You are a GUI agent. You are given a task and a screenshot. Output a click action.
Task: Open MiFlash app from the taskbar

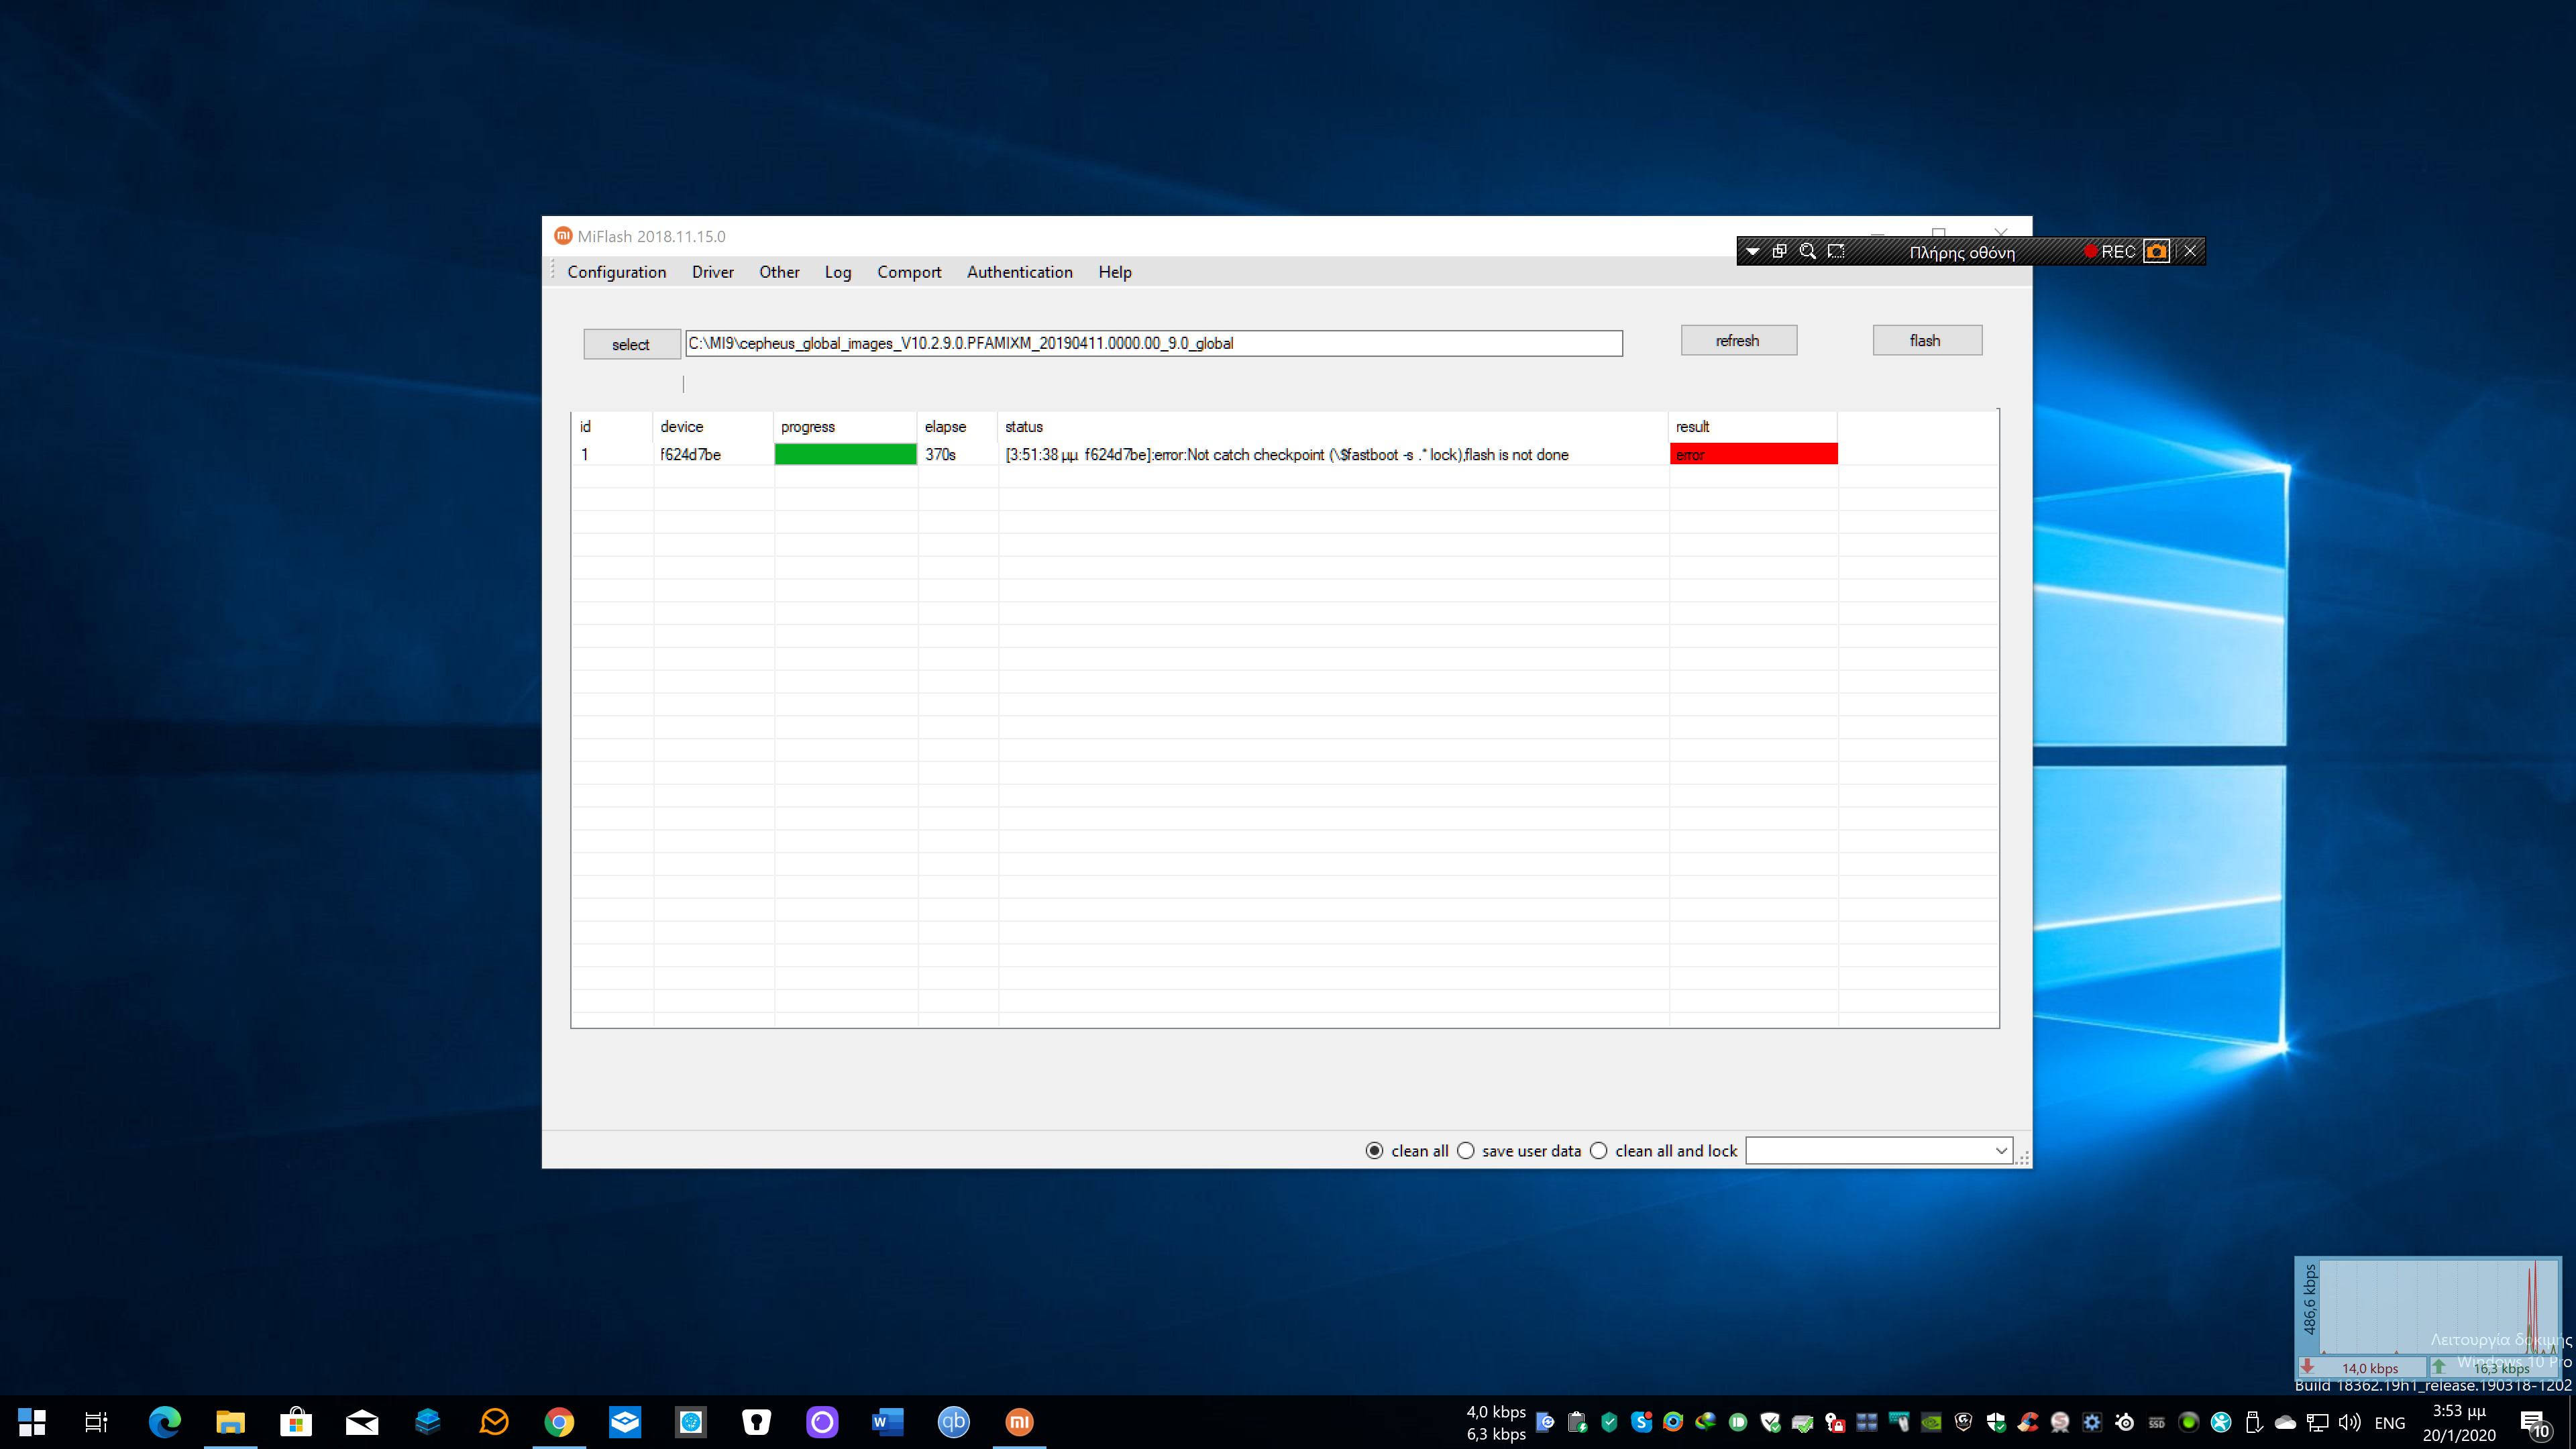(x=1018, y=1421)
